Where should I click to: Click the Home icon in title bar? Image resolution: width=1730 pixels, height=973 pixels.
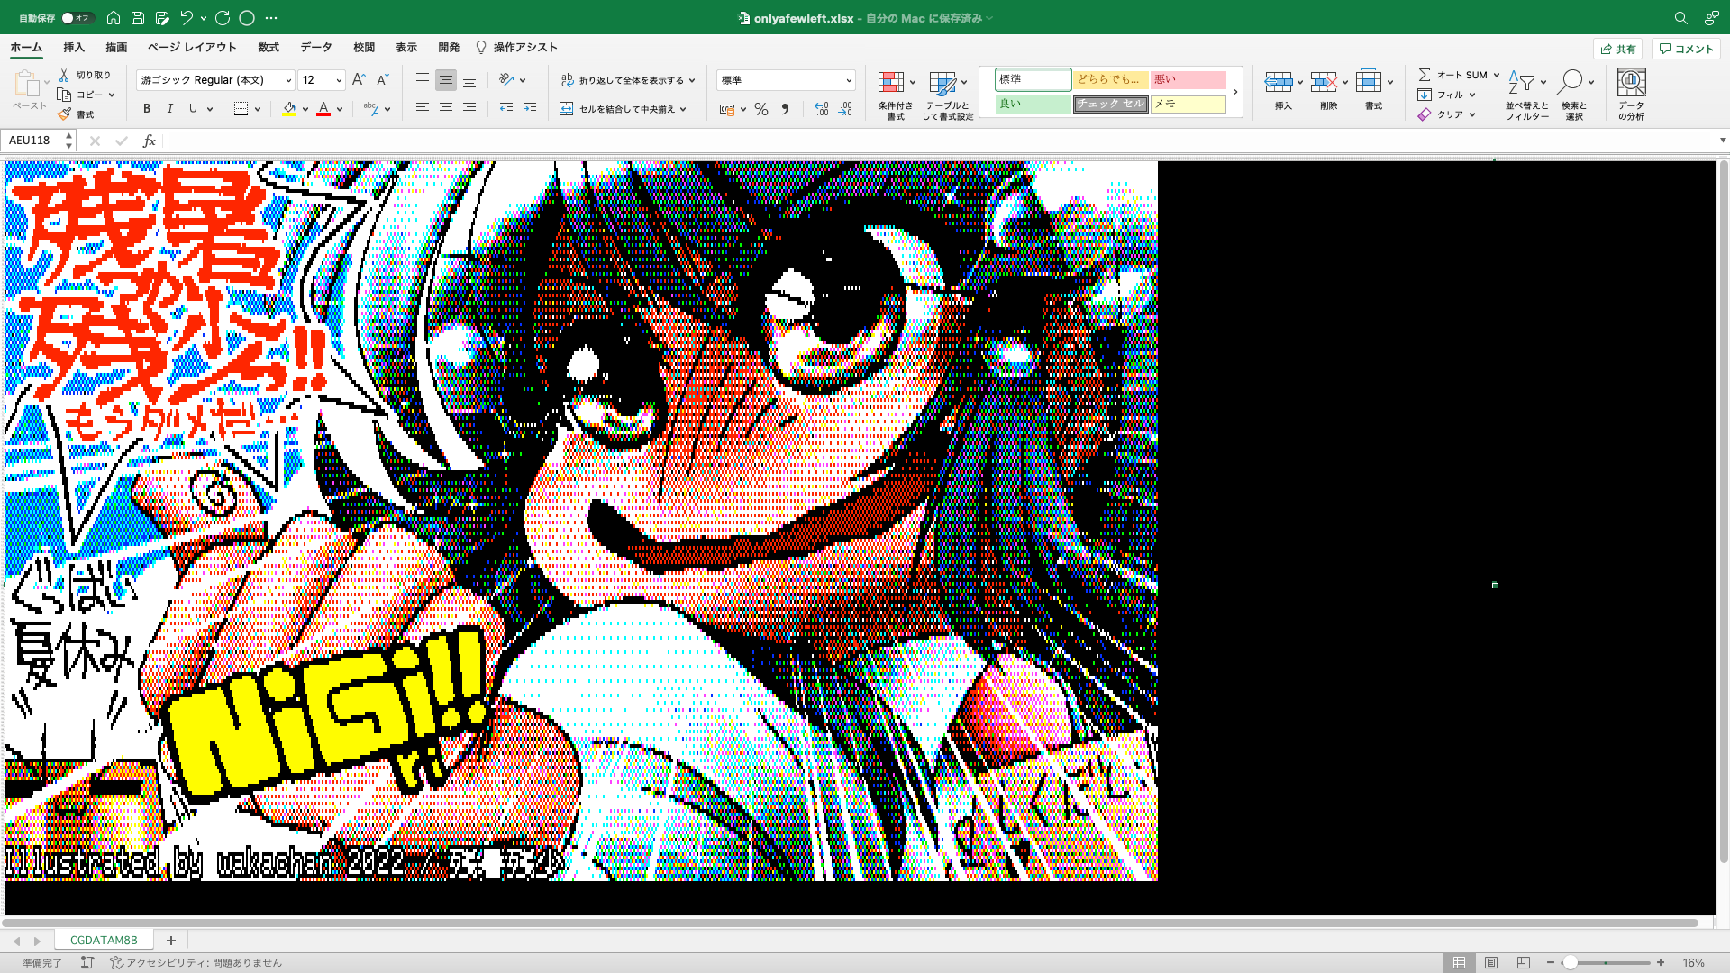click(114, 17)
